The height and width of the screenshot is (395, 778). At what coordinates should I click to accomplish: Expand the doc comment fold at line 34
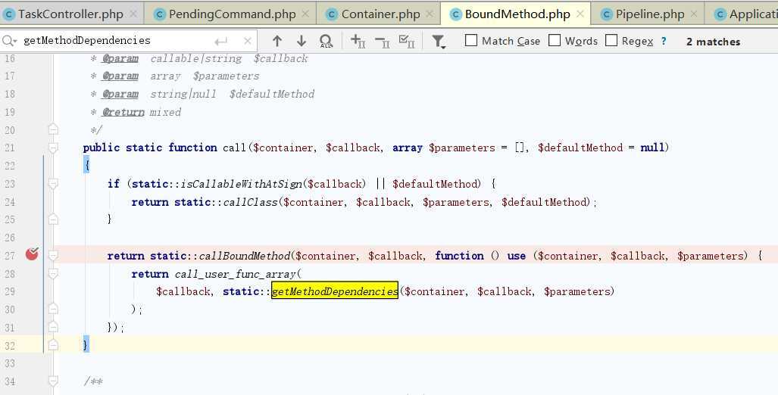[x=53, y=381]
